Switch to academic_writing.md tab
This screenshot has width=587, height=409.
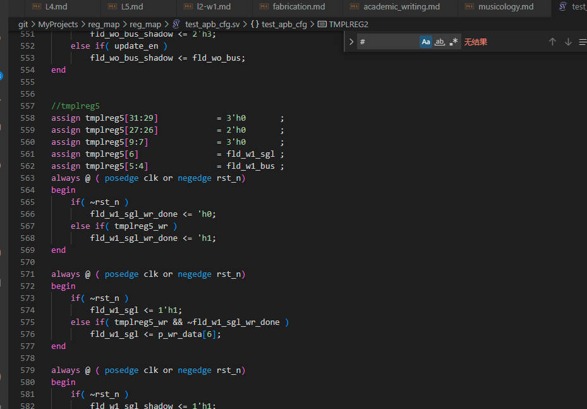pyautogui.click(x=401, y=7)
